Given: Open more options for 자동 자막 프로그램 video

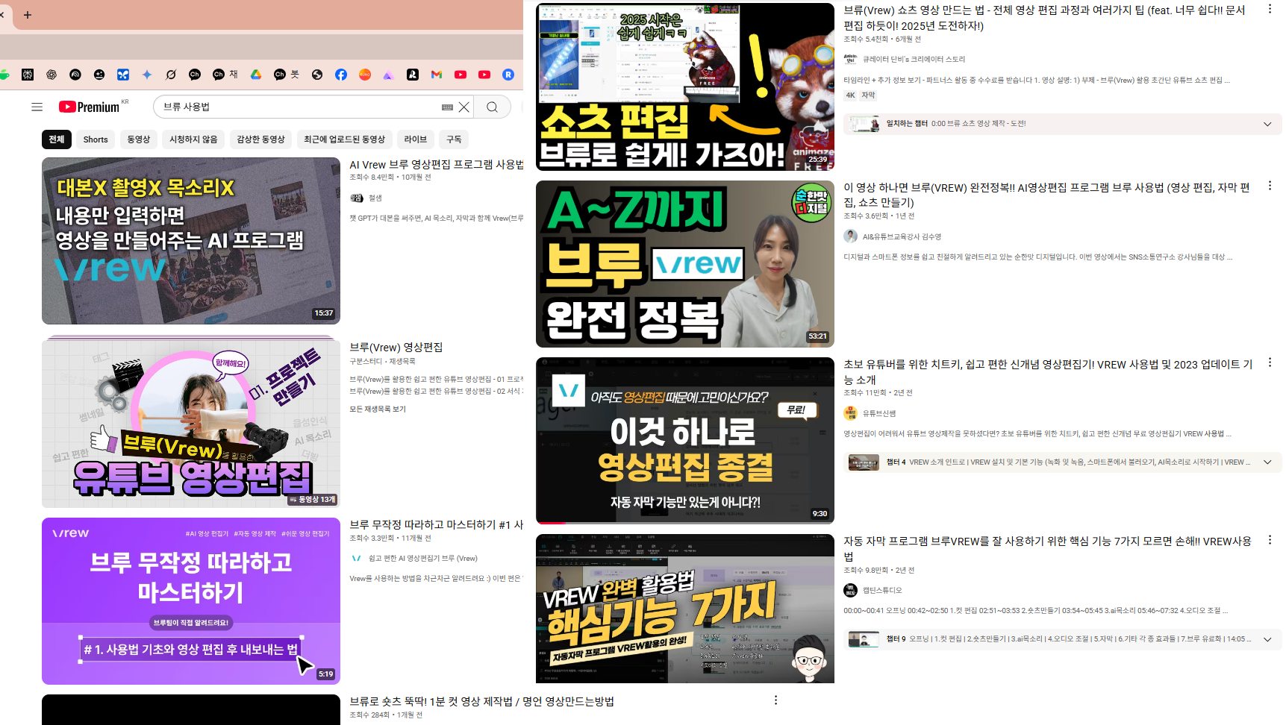Looking at the screenshot, I should (x=1270, y=539).
